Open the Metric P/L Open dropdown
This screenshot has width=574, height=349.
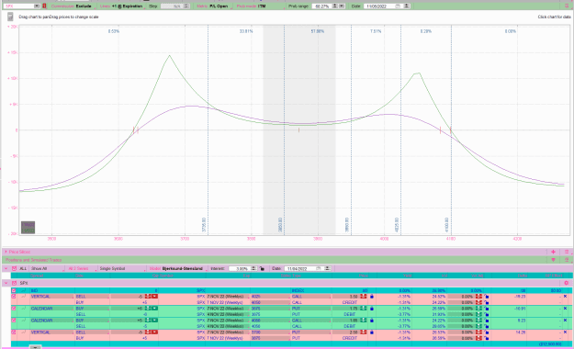pyautogui.click(x=213, y=6)
